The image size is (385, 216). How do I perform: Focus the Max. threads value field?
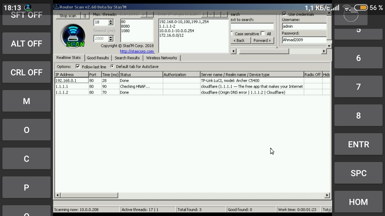coord(101,22)
